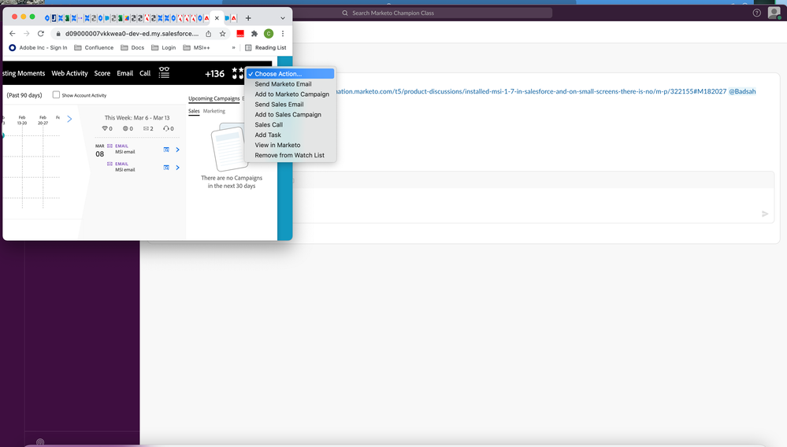Expand the browser tab search dropdown arrow
The image size is (787, 447).
click(283, 17)
